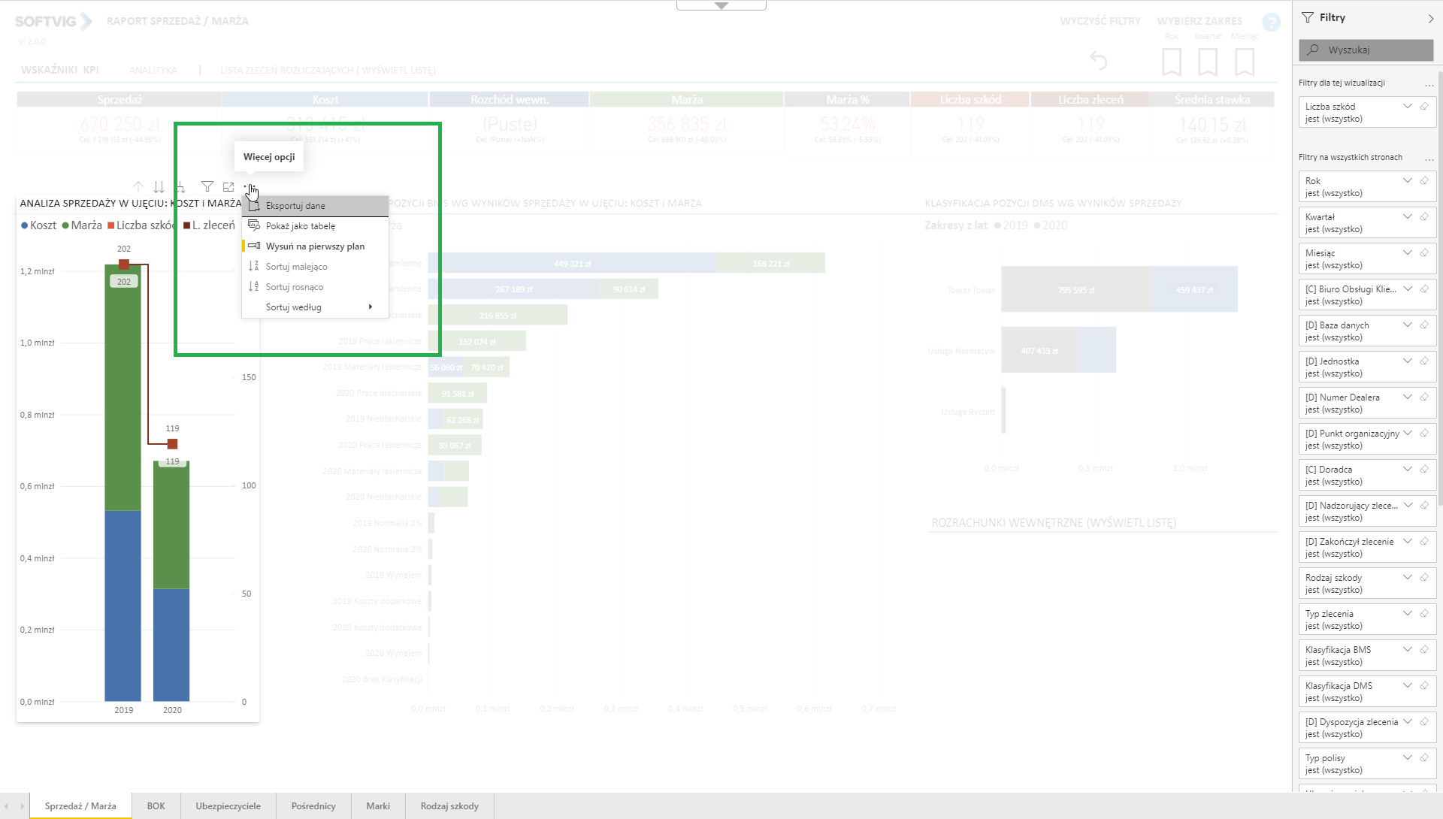The height and width of the screenshot is (819, 1443).
Task: Click the Wyszukaj filter search field
Action: [x=1366, y=50]
